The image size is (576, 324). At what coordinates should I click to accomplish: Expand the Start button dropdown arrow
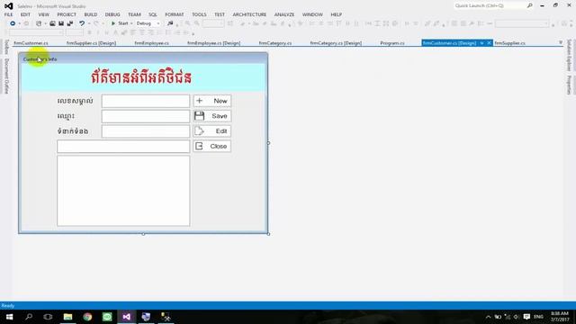point(131,23)
